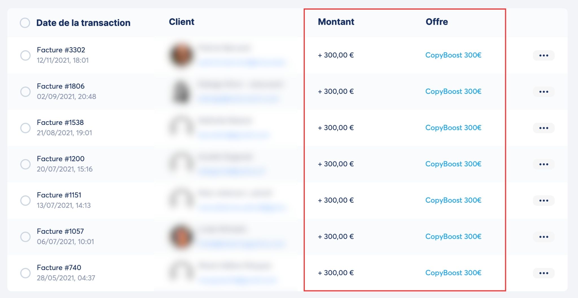Open CopyBoost 300€ offer link for Facture #1538
Image resolution: width=578 pixels, height=298 pixels.
tap(453, 128)
